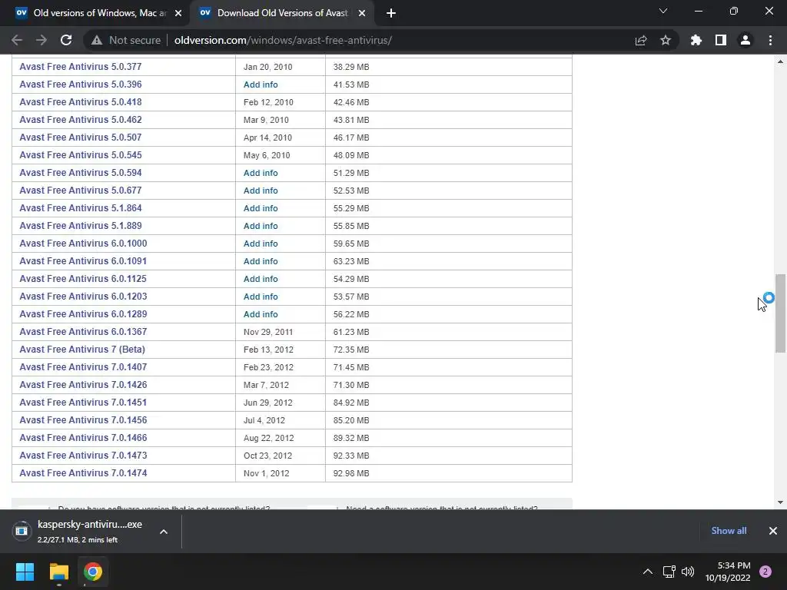
Task: Click the page vertical scrollbar thumb
Action: coord(781,313)
